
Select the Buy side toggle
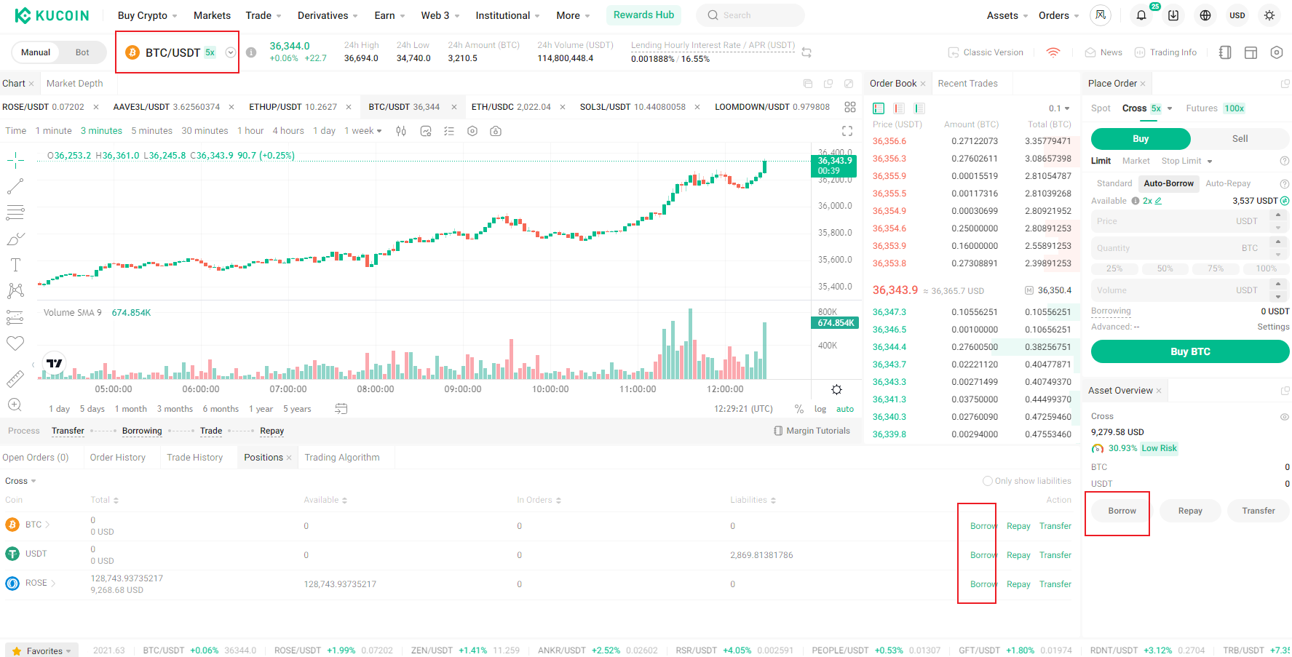tap(1141, 139)
